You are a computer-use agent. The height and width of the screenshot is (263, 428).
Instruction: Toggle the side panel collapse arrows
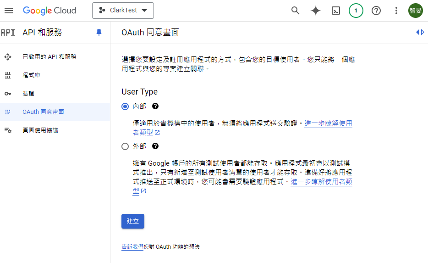(x=420, y=32)
